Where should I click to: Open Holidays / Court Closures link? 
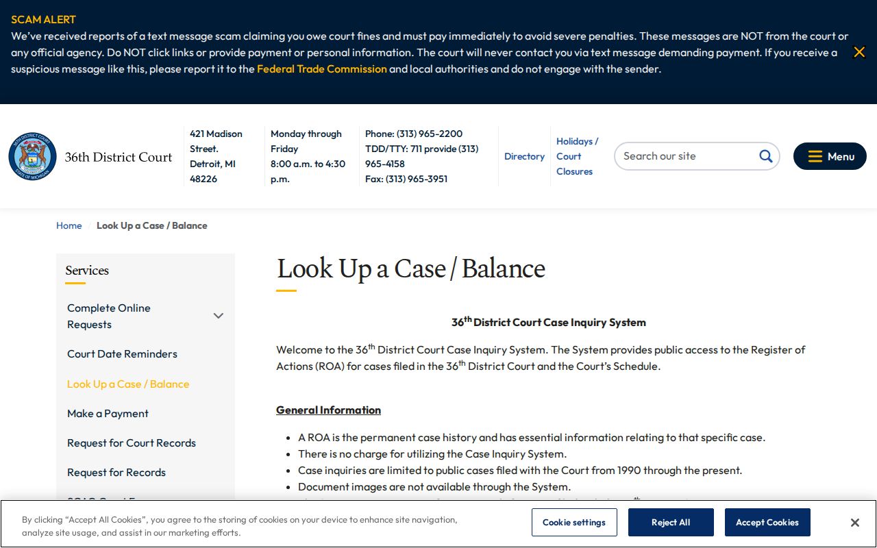pyautogui.click(x=577, y=156)
